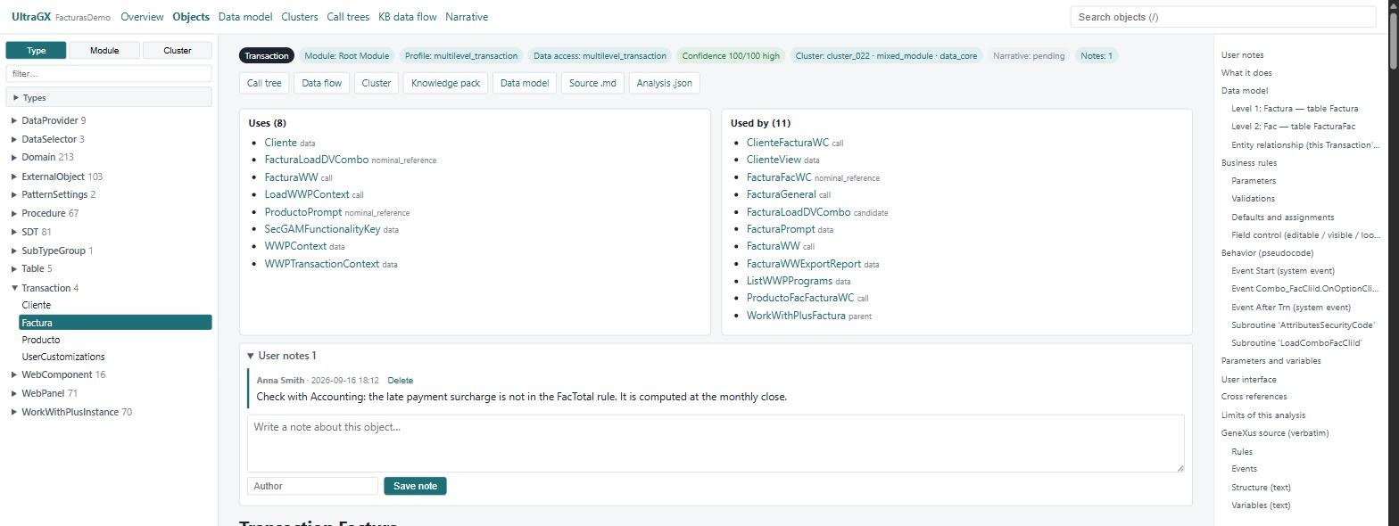The width and height of the screenshot is (1399, 526).
Task: Click the Author input field
Action: click(312, 486)
